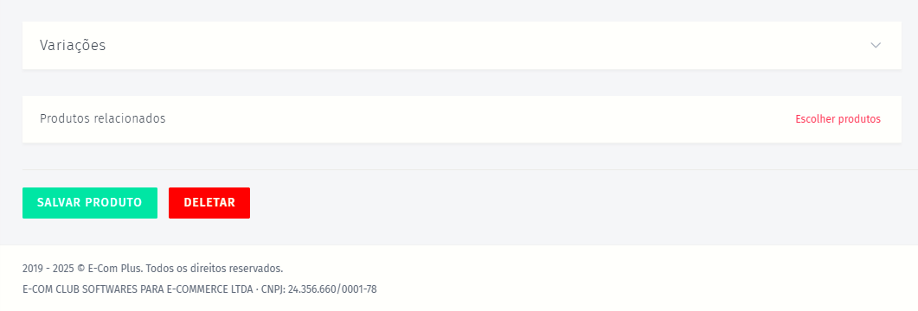Click the down chevron icon in Variações
The width and height of the screenshot is (918, 311).
click(x=876, y=46)
